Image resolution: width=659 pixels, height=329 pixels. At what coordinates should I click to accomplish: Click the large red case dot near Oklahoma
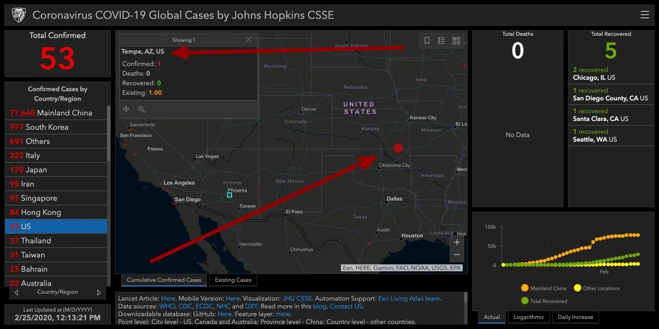tap(398, 148)
